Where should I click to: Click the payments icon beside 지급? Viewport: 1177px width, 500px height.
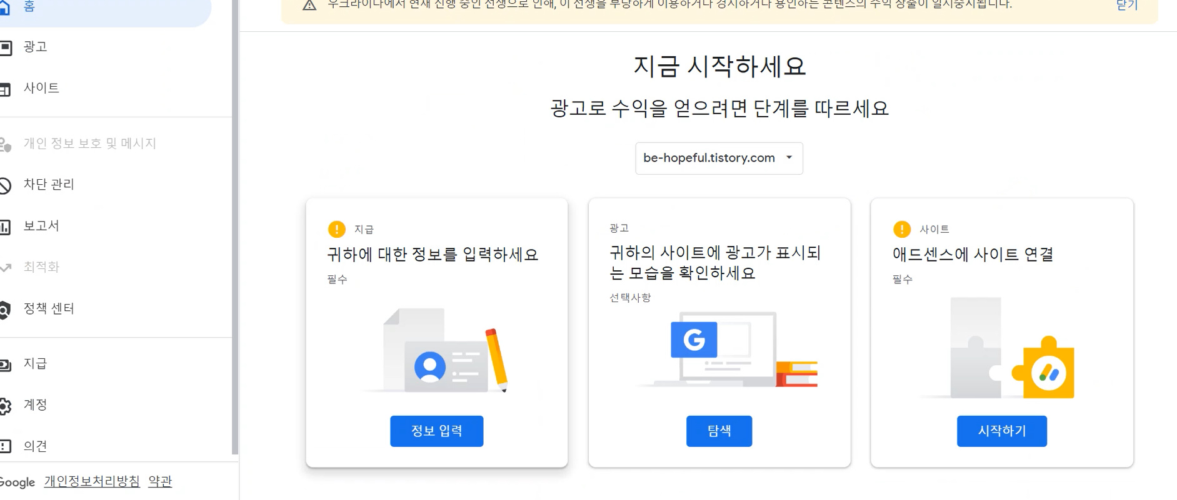point(5,365)
